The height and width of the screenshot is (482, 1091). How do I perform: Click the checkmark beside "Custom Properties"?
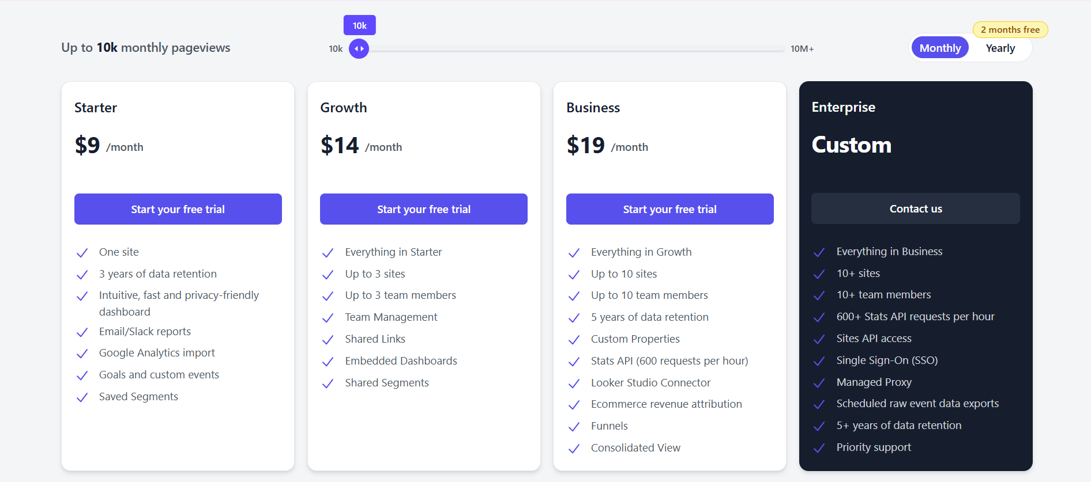[574, 339]
